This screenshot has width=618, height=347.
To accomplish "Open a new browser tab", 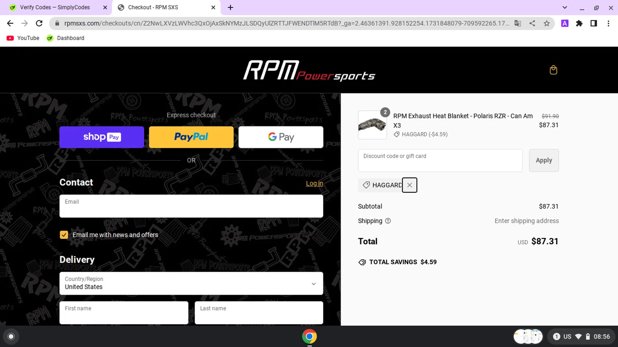I will 230,7.
